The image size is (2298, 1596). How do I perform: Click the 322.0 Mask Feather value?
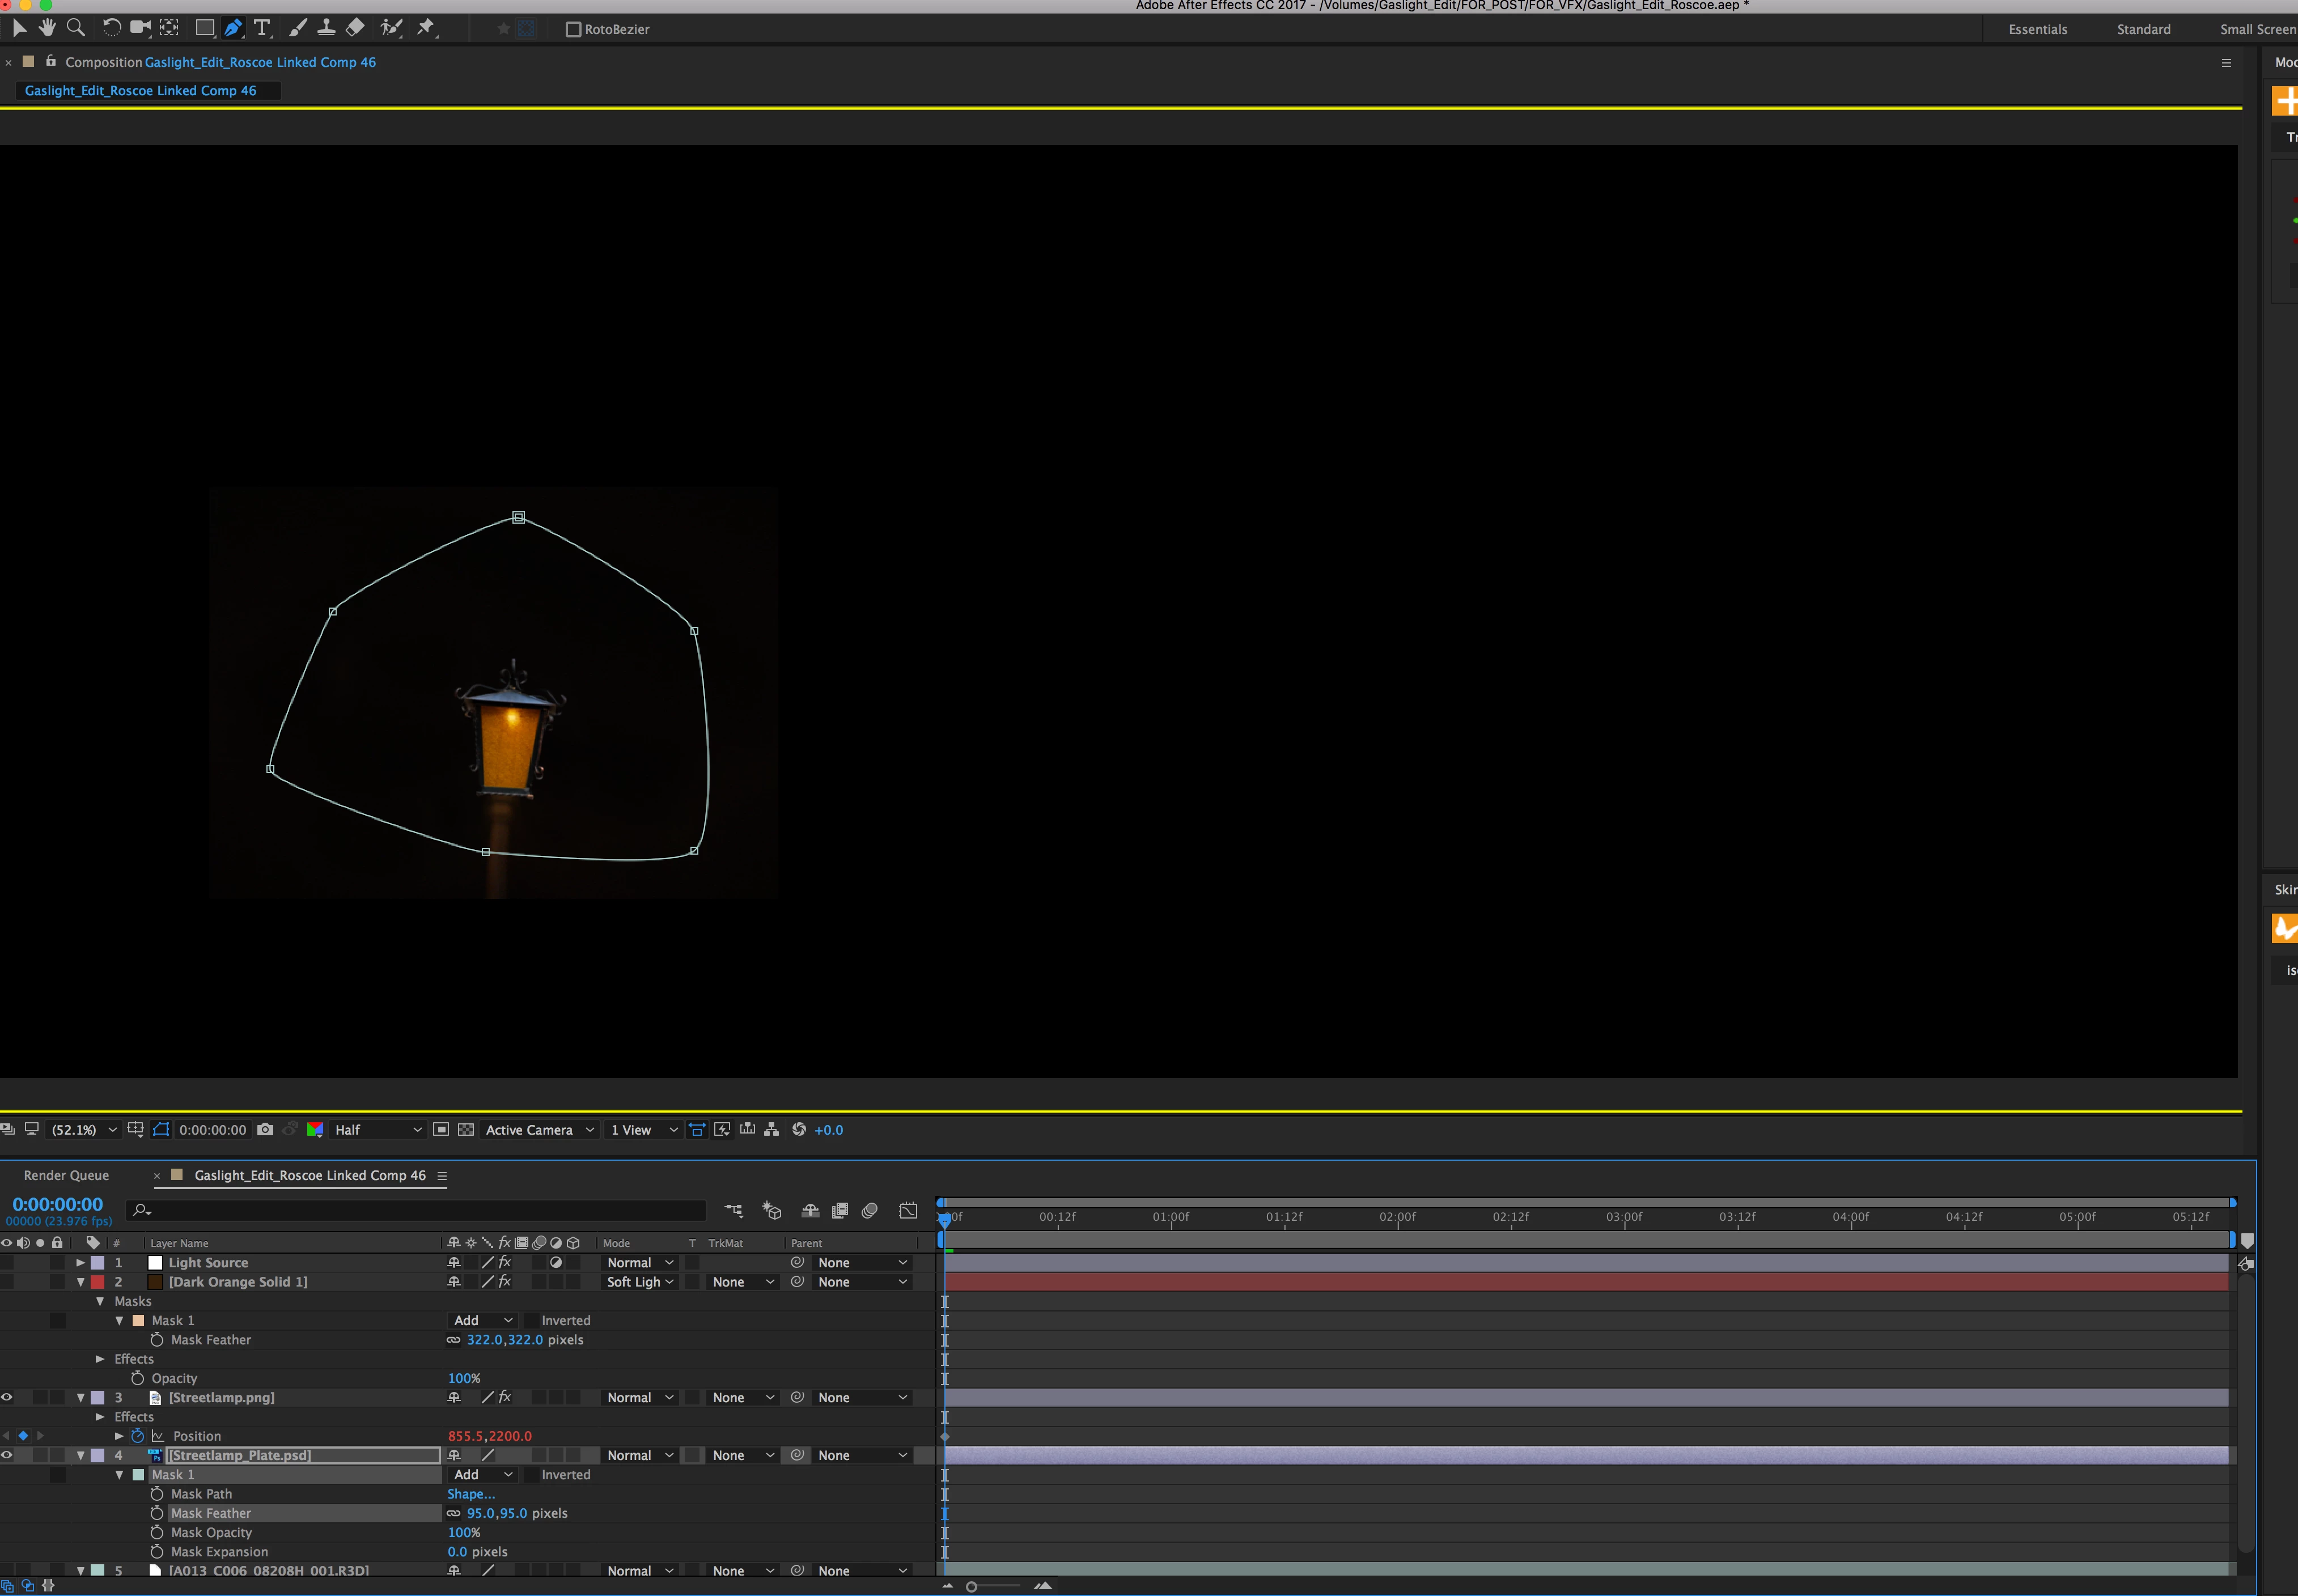click(484, 1340)
